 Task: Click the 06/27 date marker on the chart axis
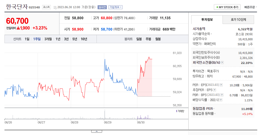click(42, 122)
